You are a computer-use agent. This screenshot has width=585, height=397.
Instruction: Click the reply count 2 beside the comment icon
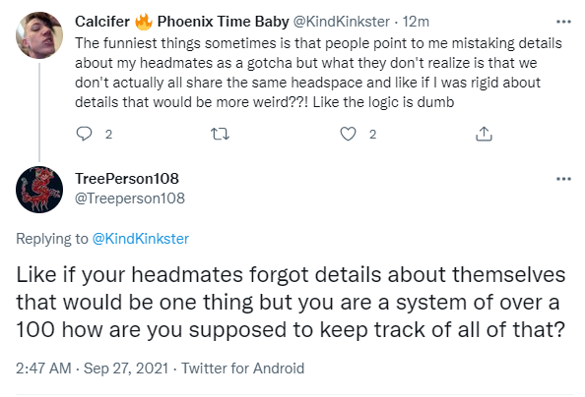point(108,134)
